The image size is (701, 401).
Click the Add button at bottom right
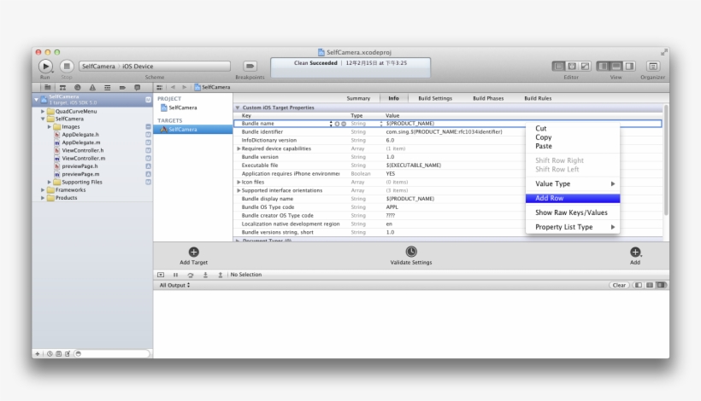(635, 256)
